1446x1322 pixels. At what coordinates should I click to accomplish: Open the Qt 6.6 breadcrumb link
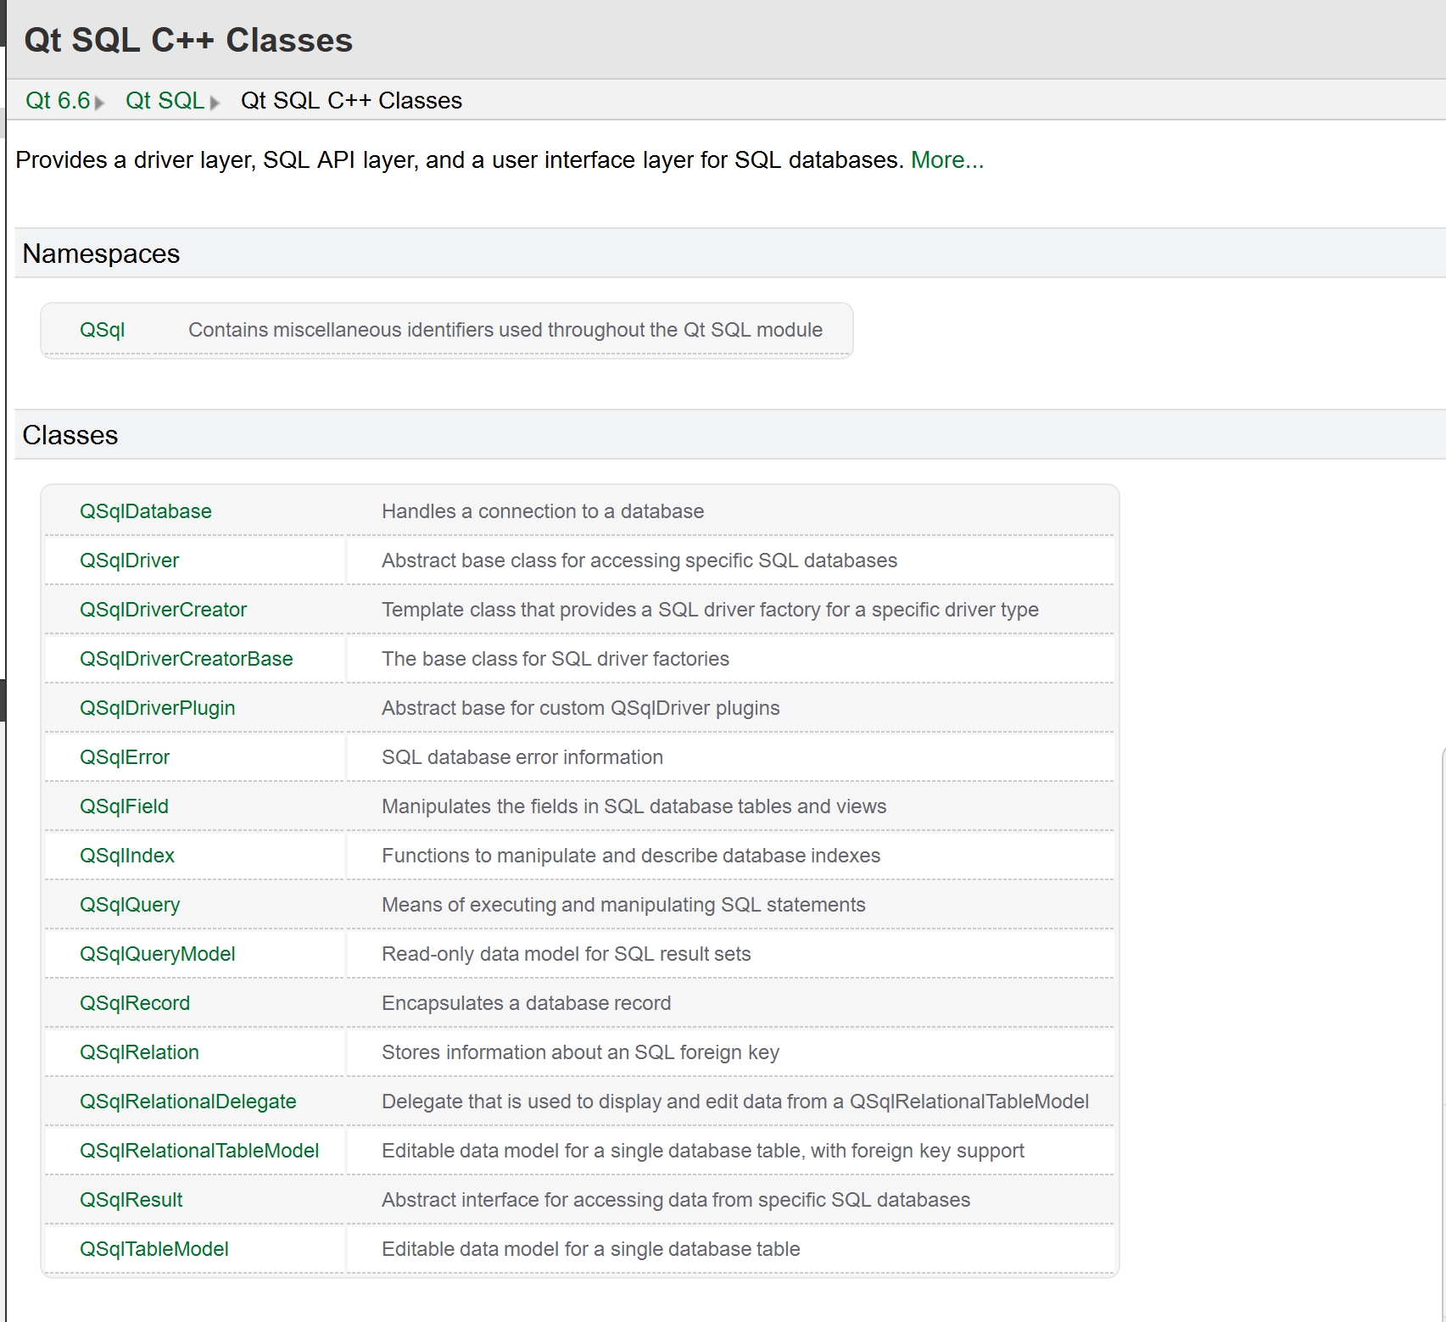click(58, 101)
